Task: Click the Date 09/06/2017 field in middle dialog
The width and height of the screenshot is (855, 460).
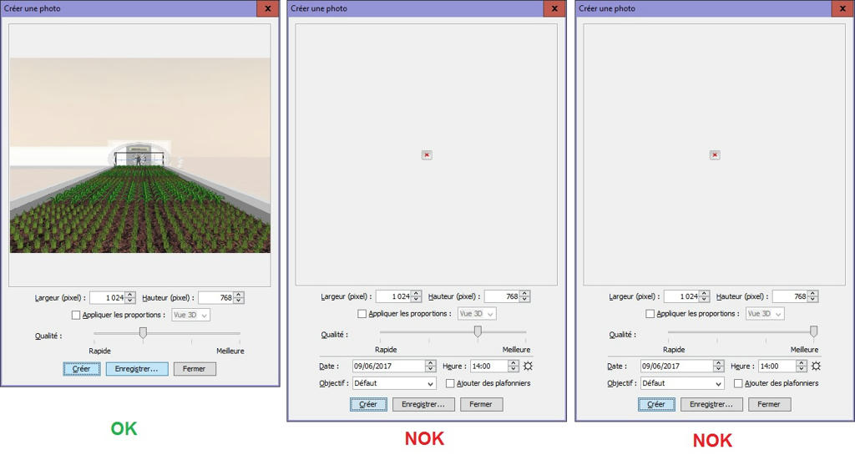Action: (389, 366)
